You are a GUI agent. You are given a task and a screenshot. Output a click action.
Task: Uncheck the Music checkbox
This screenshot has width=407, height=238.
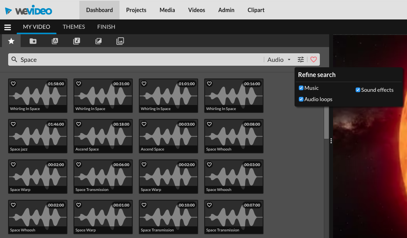coord(301,88)
